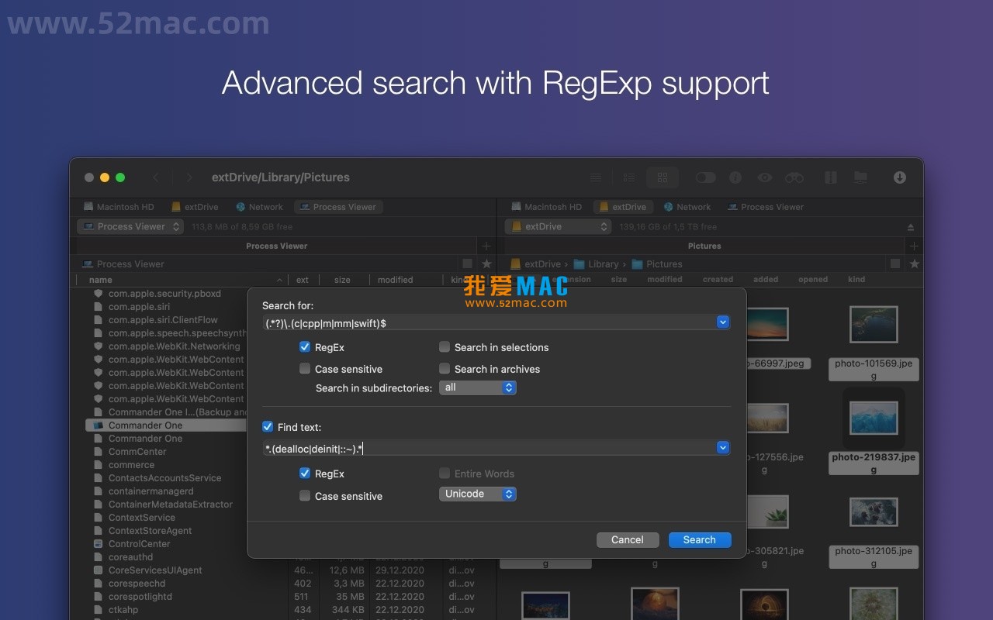Enable Search in archives
Viewport: 993px width, 620px height.
(445, 368)
